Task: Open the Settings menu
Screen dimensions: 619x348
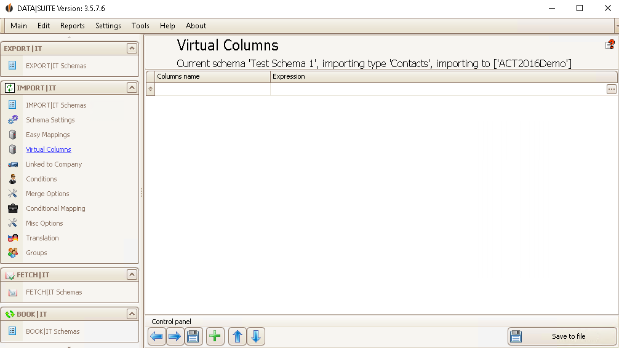Action: (x=108, y=26)
